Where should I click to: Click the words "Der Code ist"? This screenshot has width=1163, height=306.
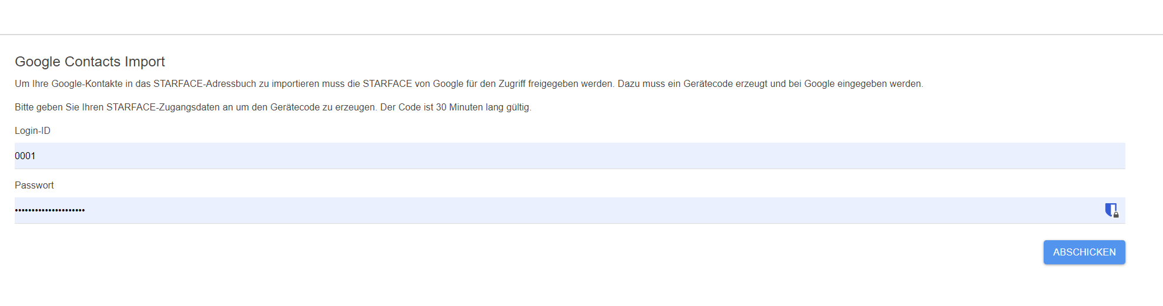click(x=407, y=107)
